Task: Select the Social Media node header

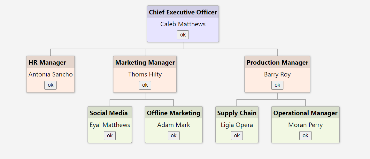Action: click(x=109, y=113)
